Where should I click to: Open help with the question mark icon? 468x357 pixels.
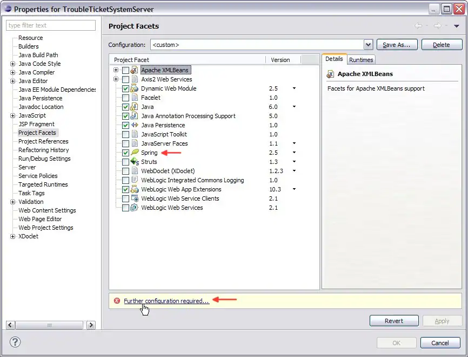click(x=15, y=342)
